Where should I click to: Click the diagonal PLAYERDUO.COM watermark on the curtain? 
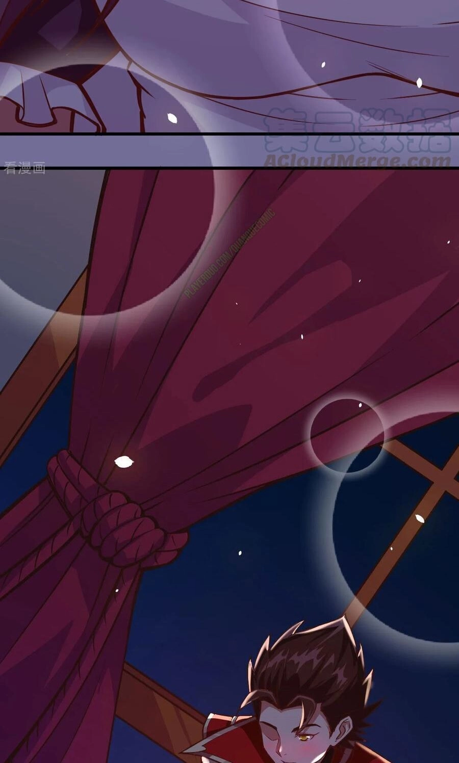tap(229, 254)
